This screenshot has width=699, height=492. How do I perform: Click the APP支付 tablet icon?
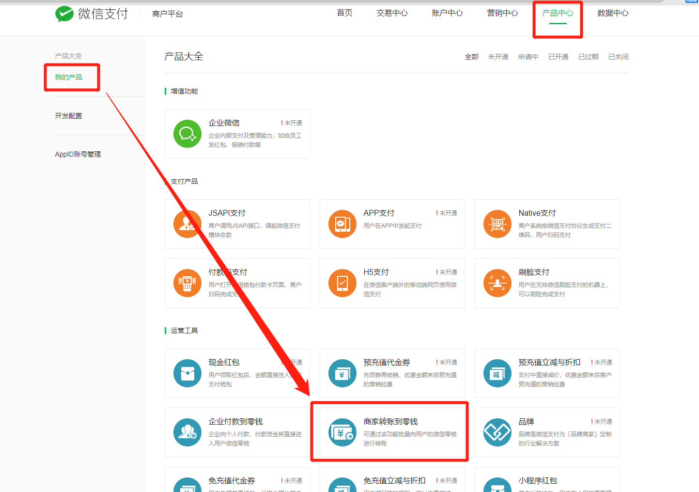342,224
